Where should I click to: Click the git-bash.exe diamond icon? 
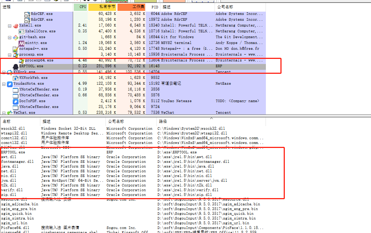(16, 37)
